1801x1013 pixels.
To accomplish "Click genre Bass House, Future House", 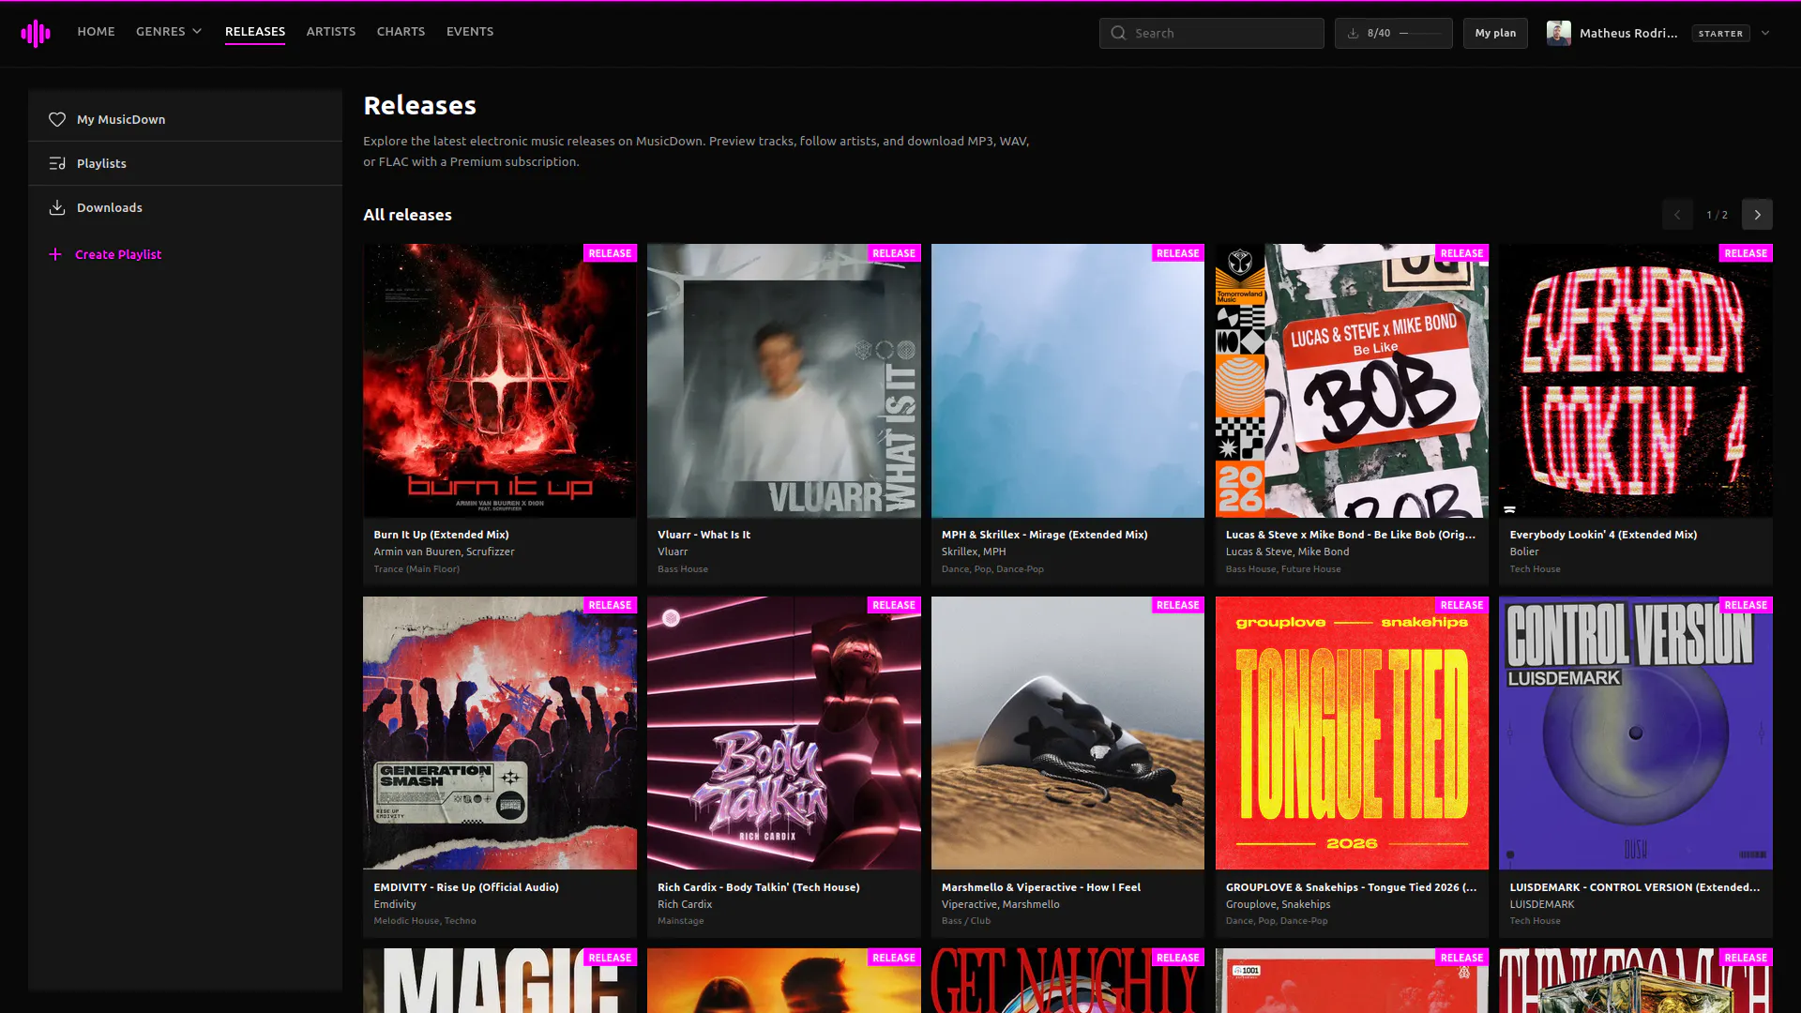I will pos(1283,569).
